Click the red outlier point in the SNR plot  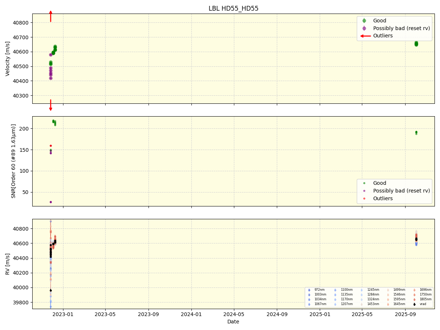(x=51, y=146)
